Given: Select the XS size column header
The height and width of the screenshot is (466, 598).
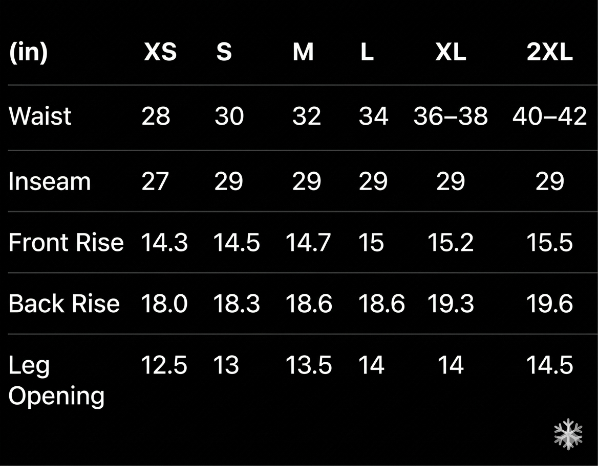Looking at the screenshot, I should [x=160, y=52].
